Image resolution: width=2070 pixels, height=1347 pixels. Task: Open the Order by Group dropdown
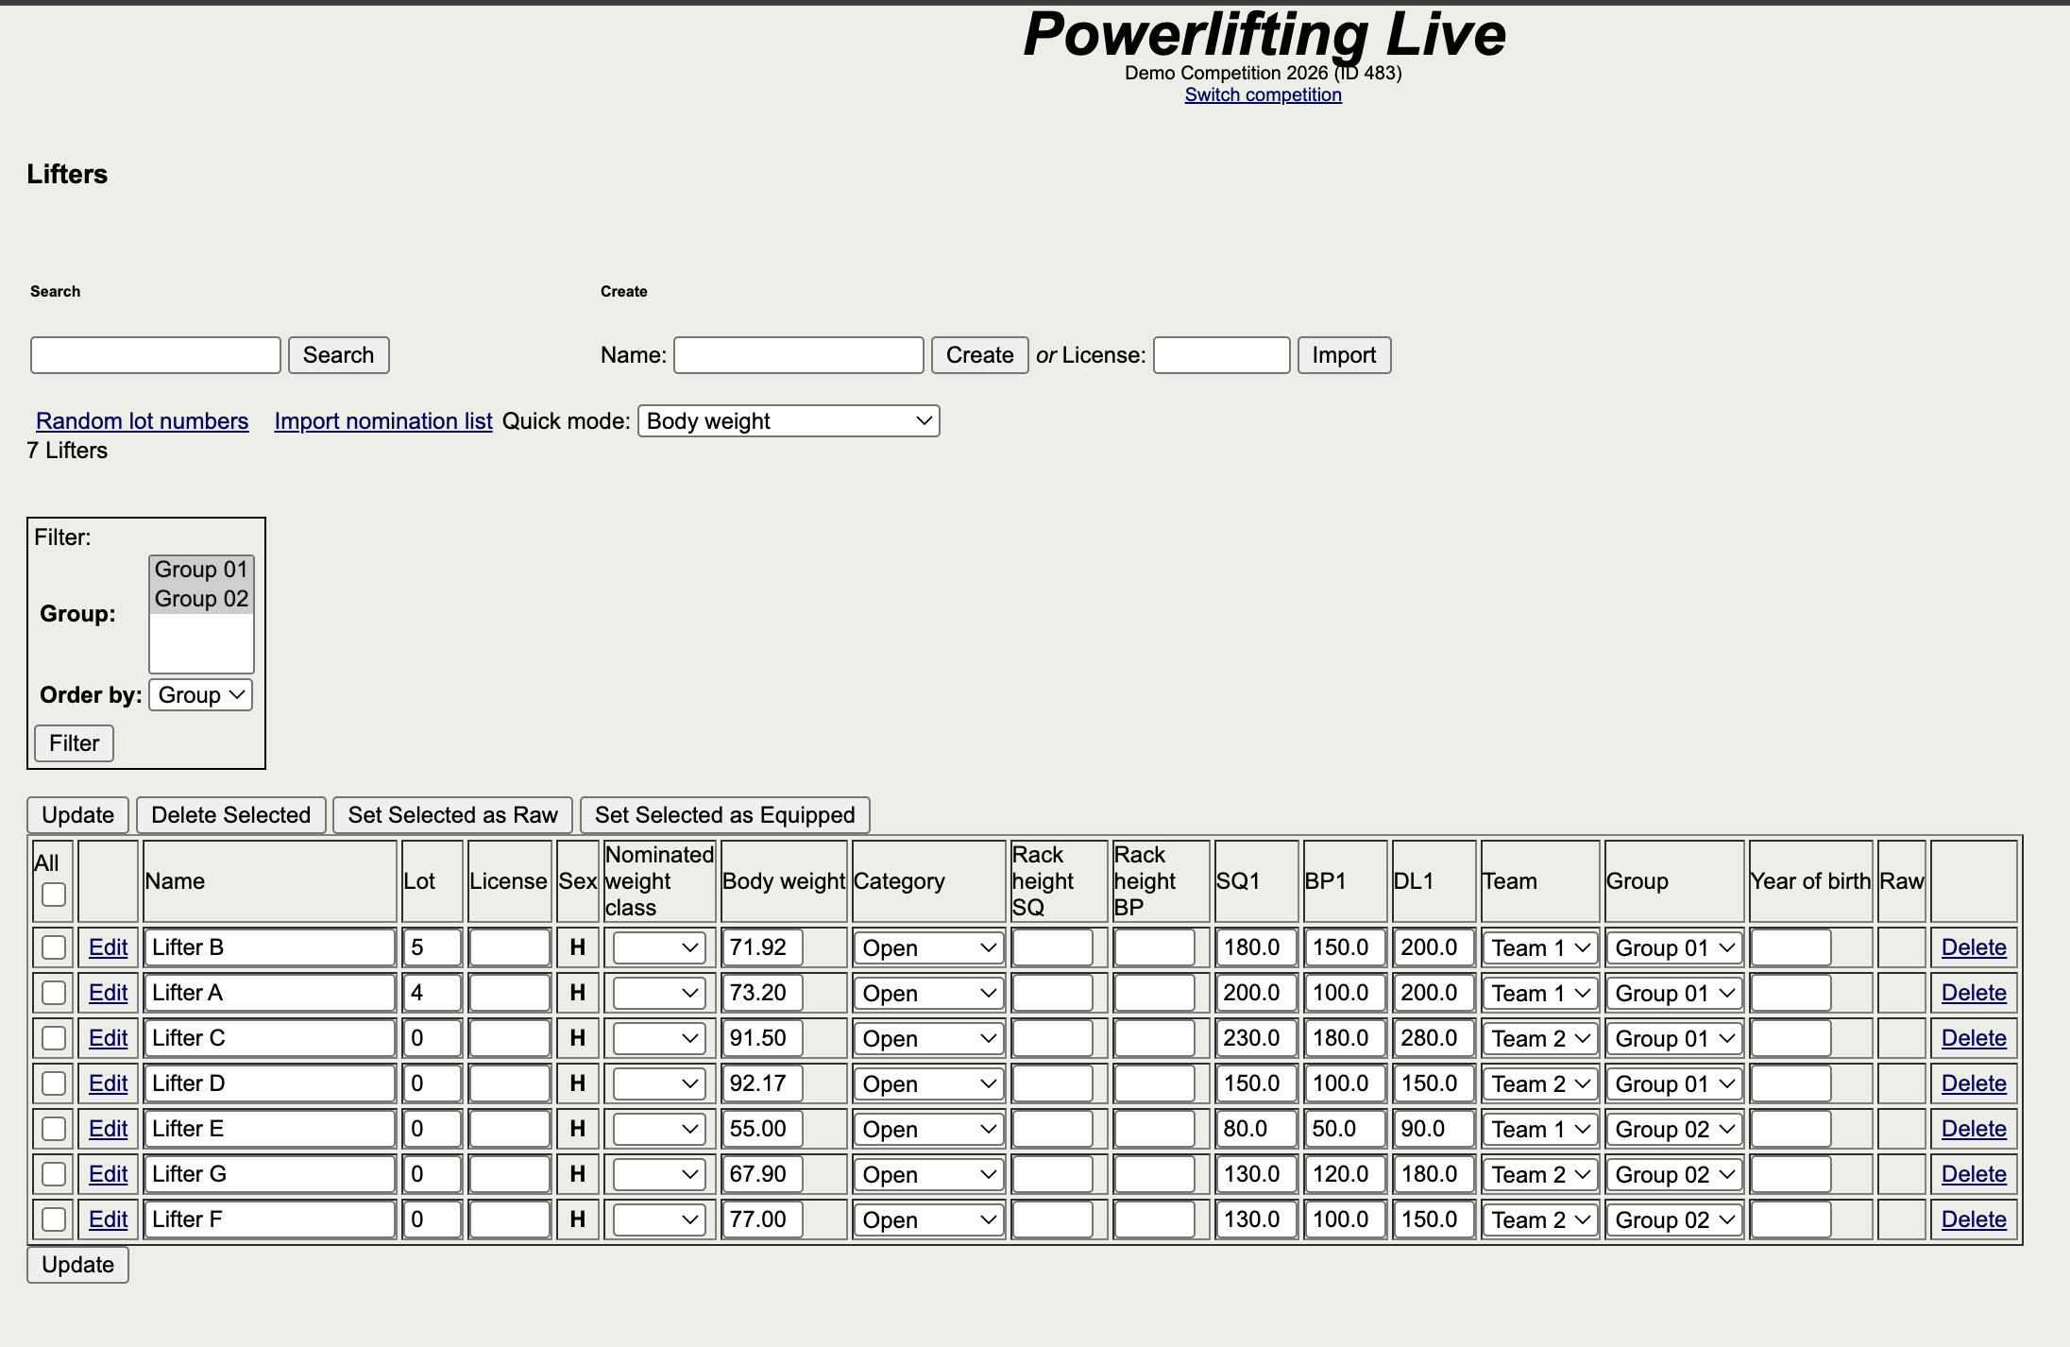200,695
